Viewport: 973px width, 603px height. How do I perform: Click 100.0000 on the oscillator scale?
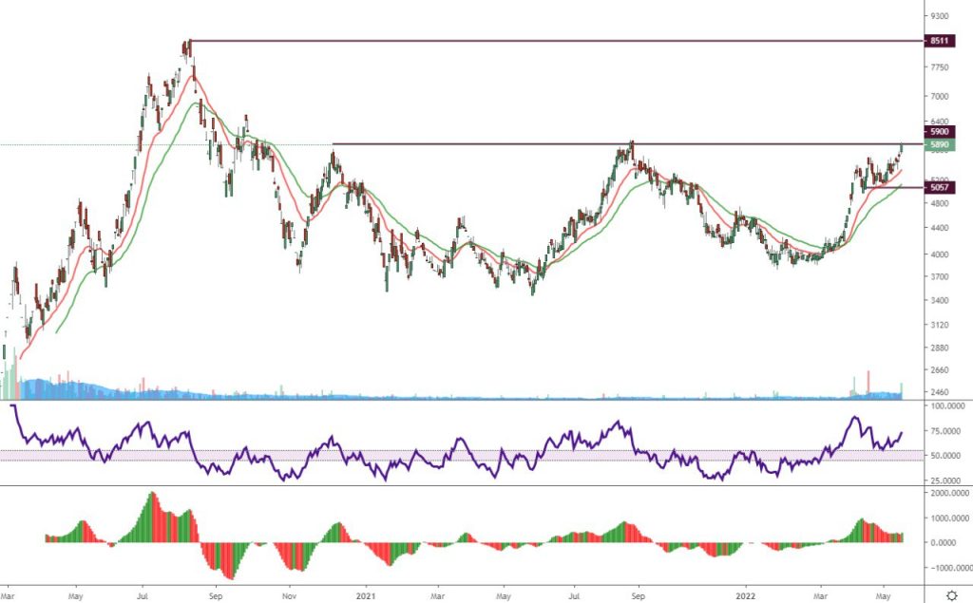click(948, 405)
